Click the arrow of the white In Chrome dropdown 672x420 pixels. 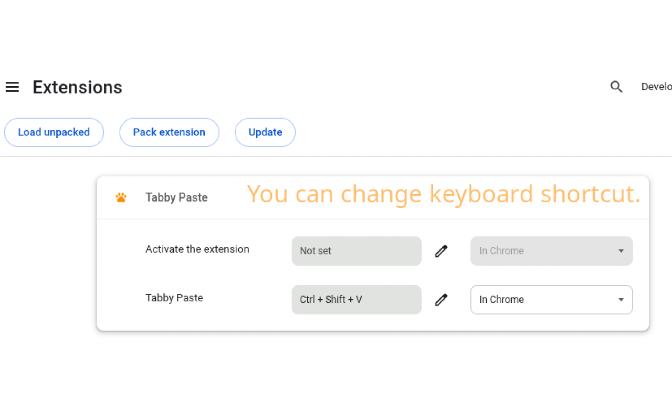[621, 300]
